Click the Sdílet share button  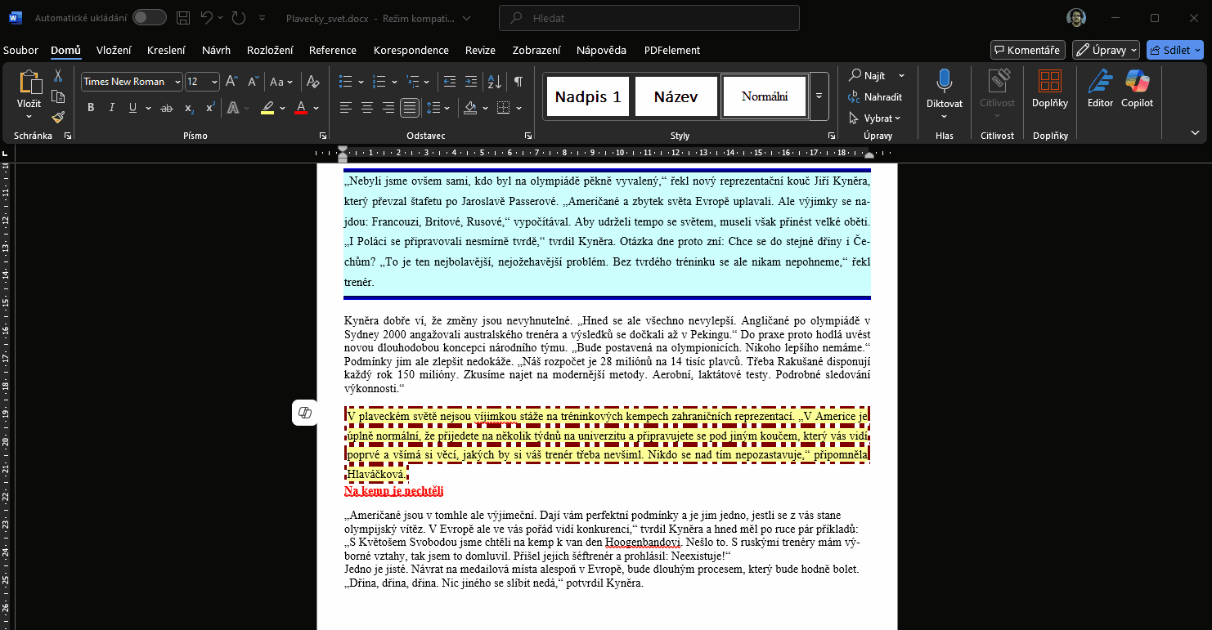[1174, 50]
